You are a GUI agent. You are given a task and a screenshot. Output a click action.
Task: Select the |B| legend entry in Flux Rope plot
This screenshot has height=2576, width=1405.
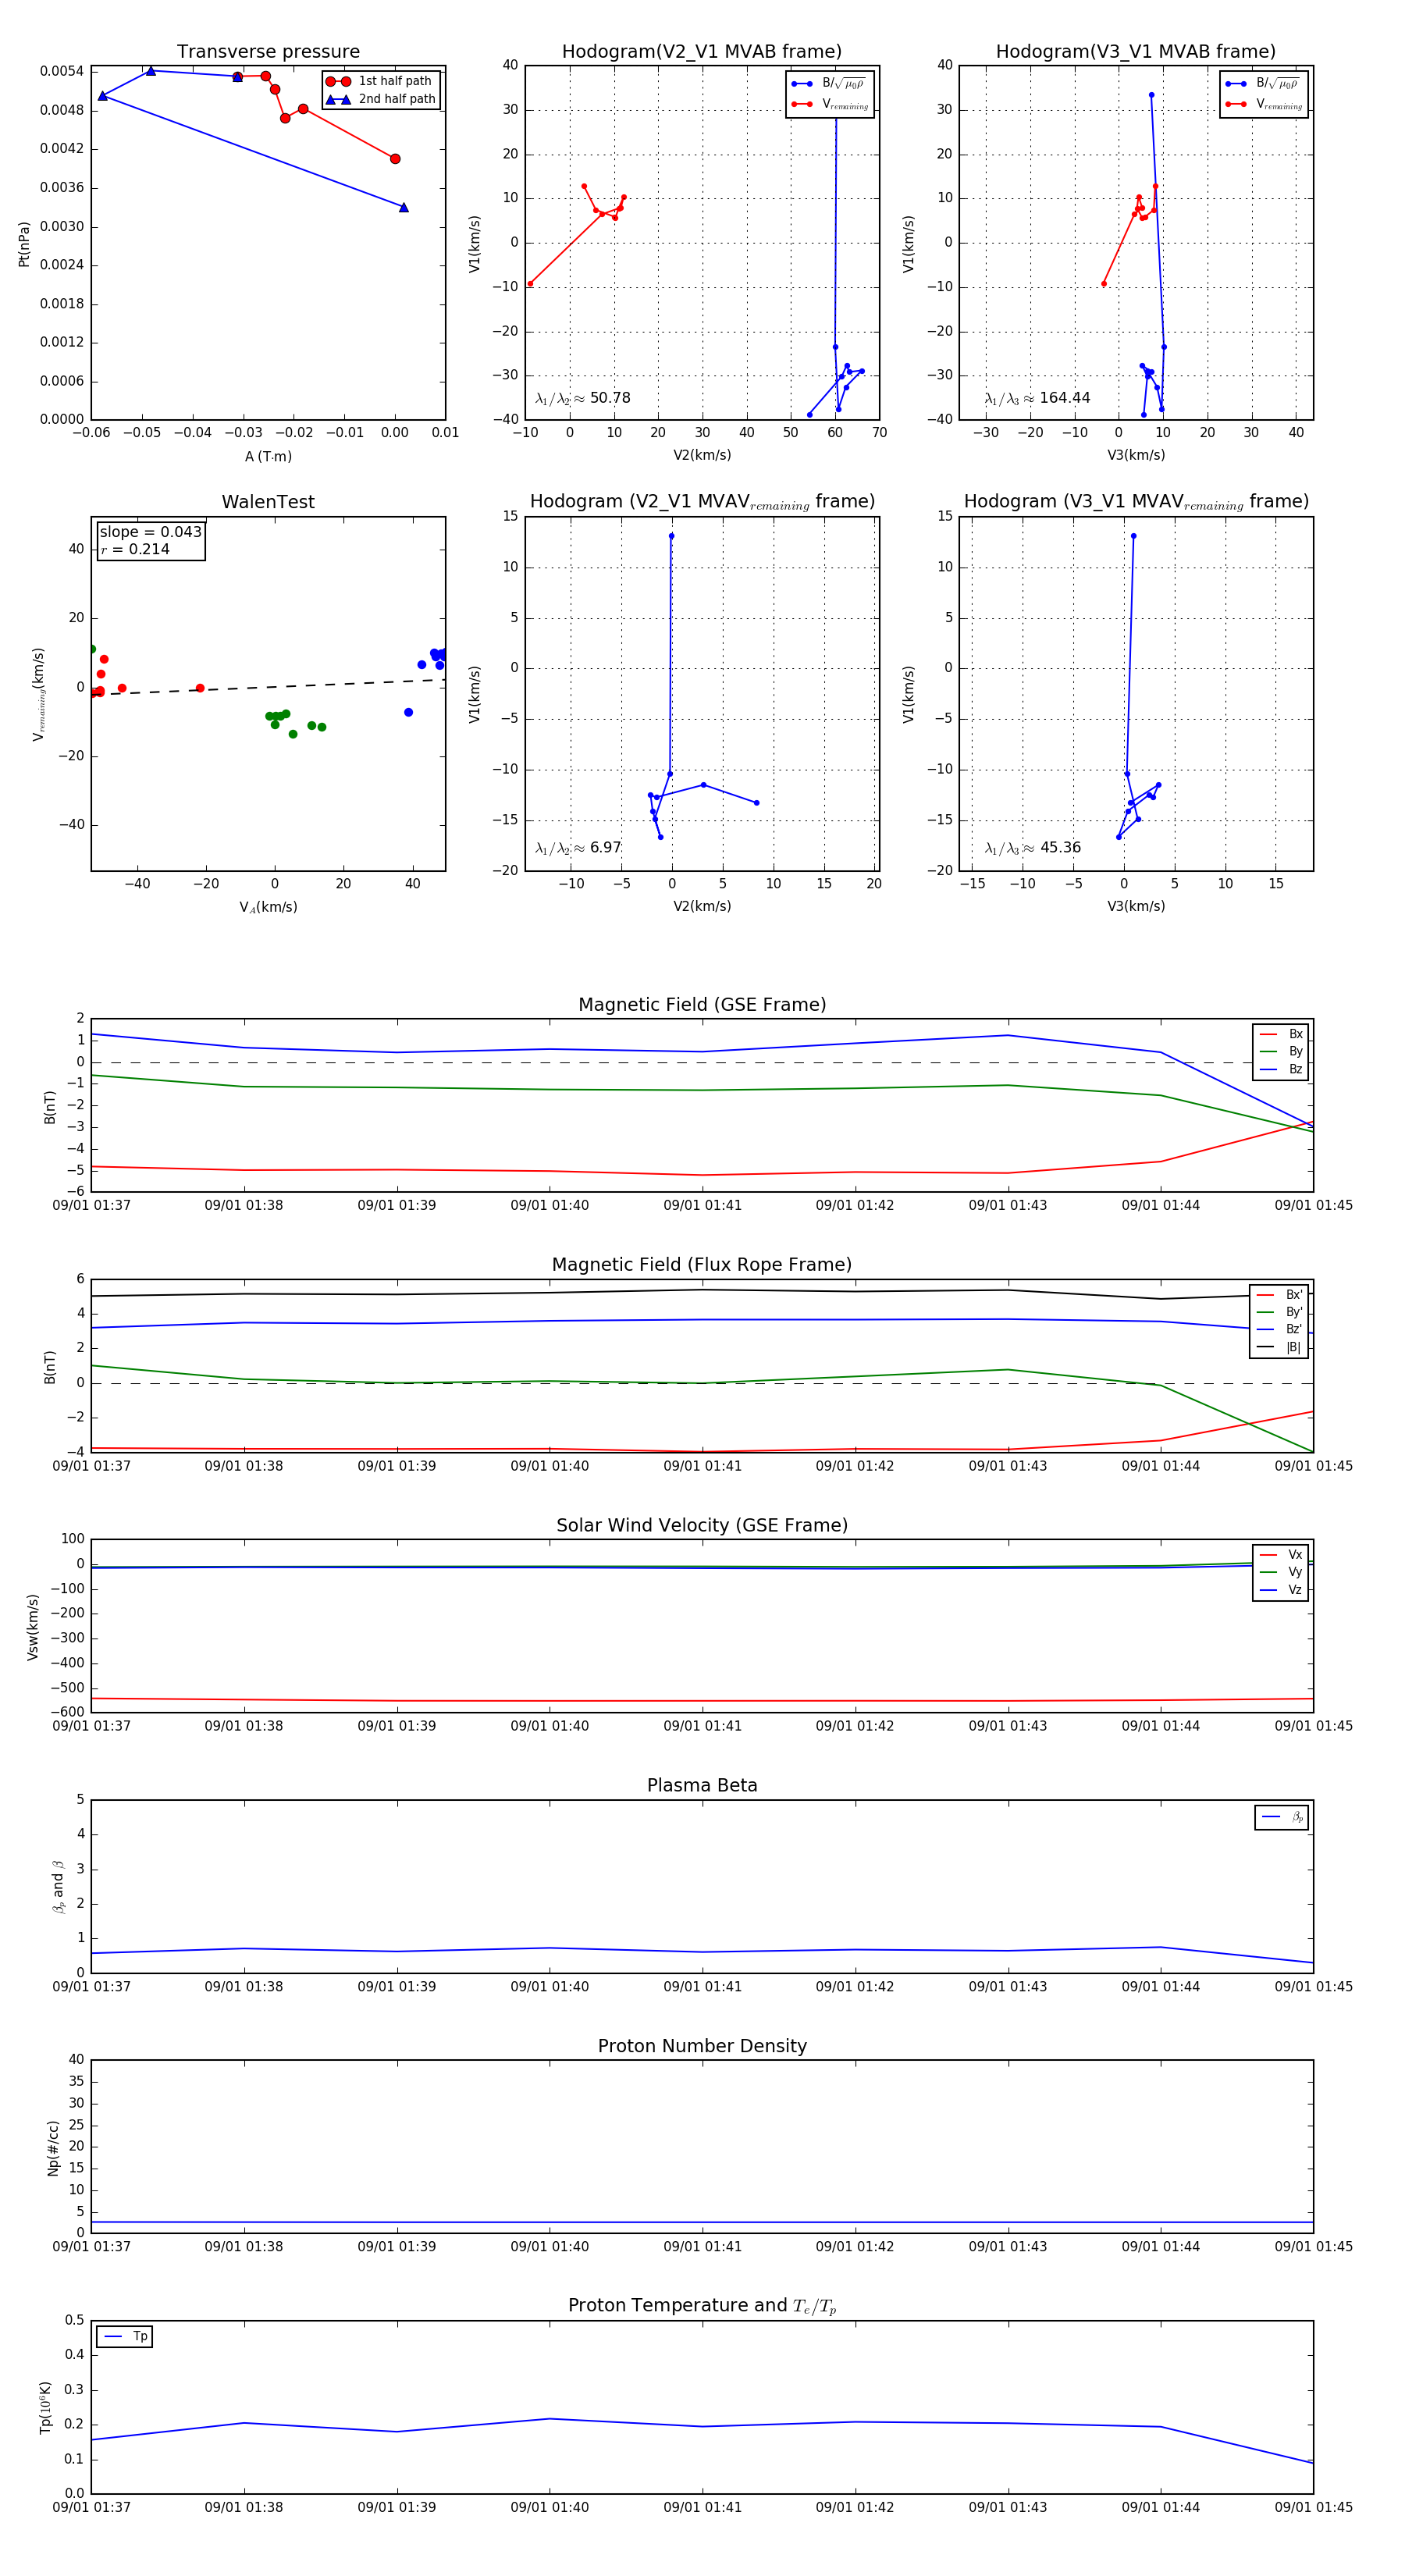pos(1279,1347)
